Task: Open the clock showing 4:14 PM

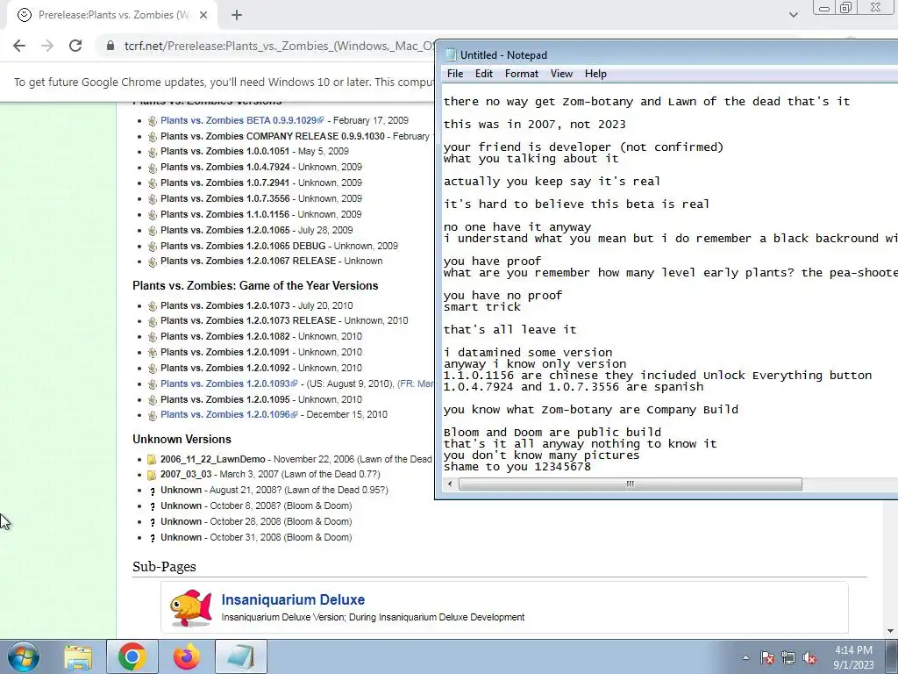Action: (x=853, y=657)
